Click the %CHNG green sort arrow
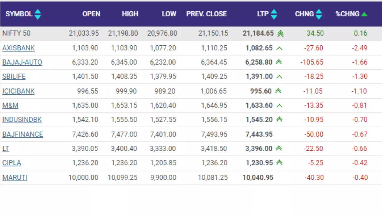 (x=364, y=14)
